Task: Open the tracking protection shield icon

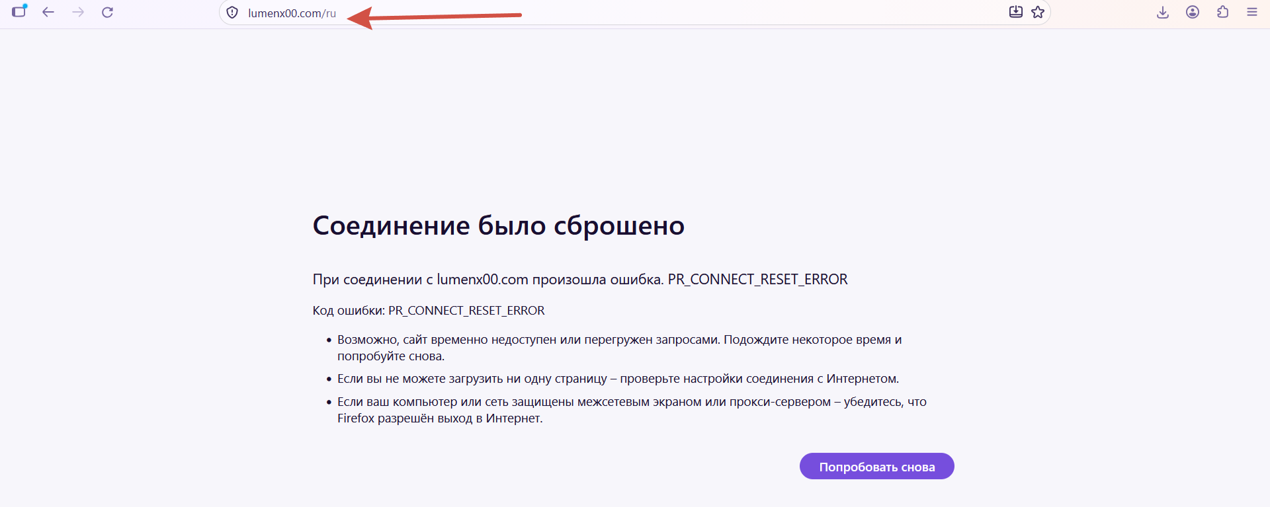Action: click(x=232, y=13)
